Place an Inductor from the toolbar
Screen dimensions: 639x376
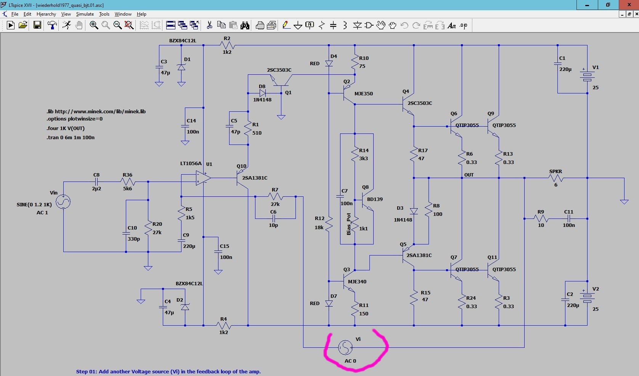345,25
